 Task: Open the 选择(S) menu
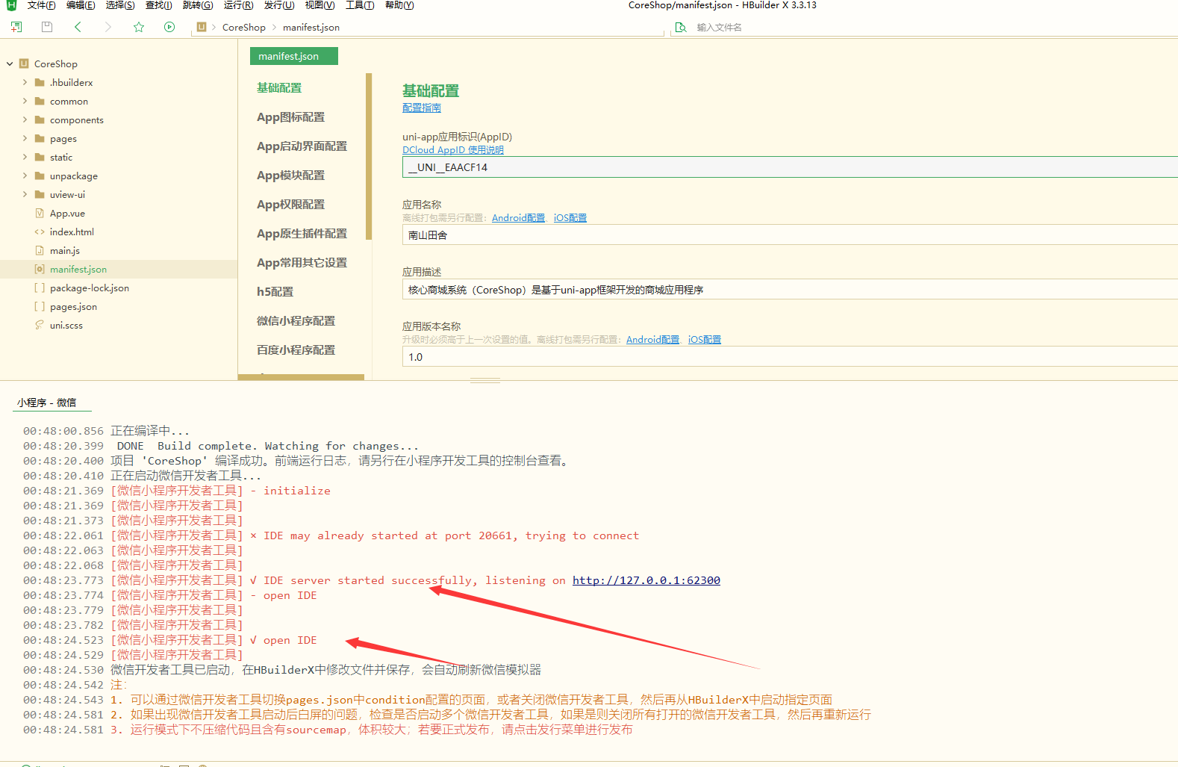[120, 5]
